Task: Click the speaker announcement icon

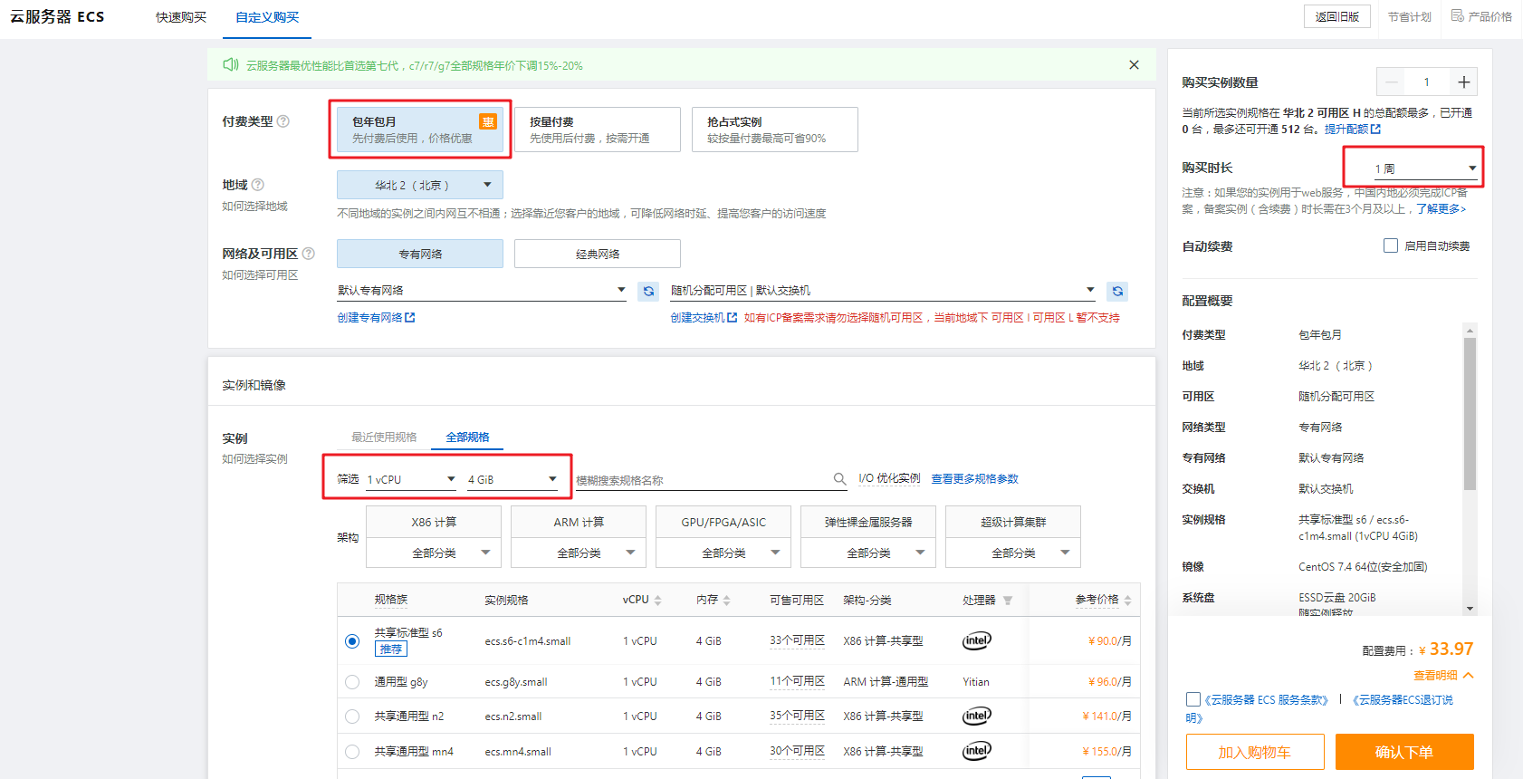Action: pos(231,64)
